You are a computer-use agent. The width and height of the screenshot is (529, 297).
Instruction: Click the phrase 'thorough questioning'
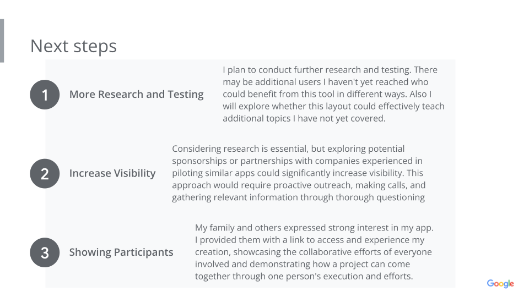pos(381,197)
